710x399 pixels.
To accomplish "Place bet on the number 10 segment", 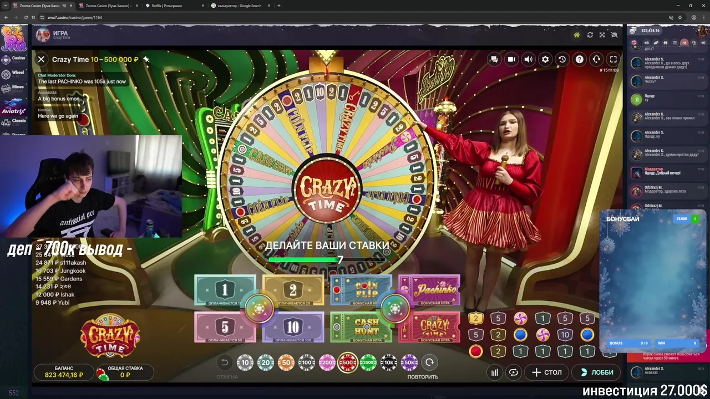I will coord(293,328).
